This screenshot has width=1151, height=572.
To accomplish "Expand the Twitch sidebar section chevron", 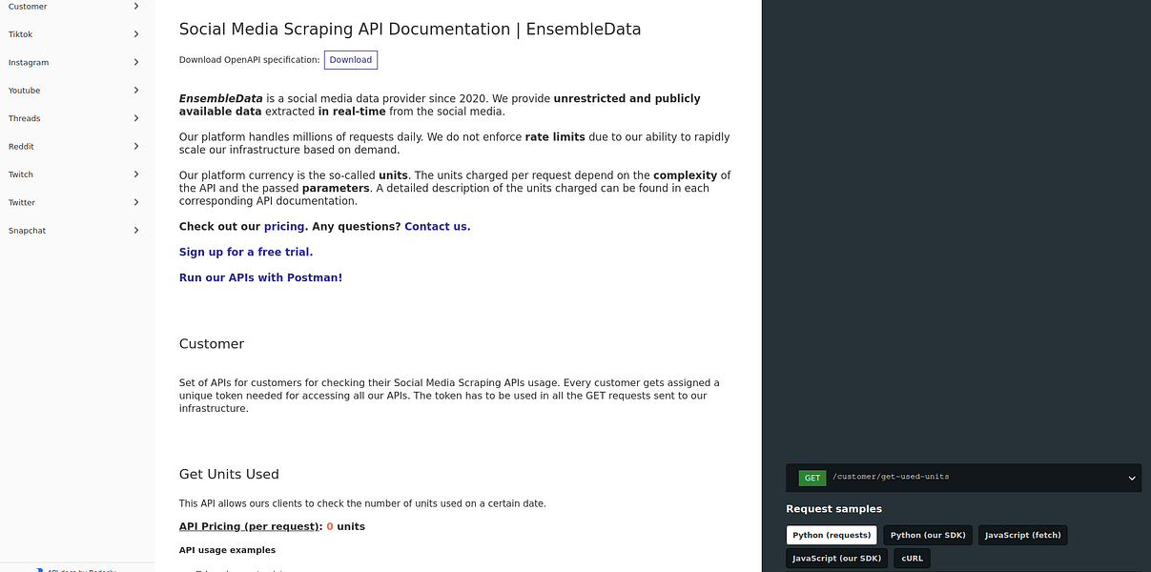I will (136, 174).
